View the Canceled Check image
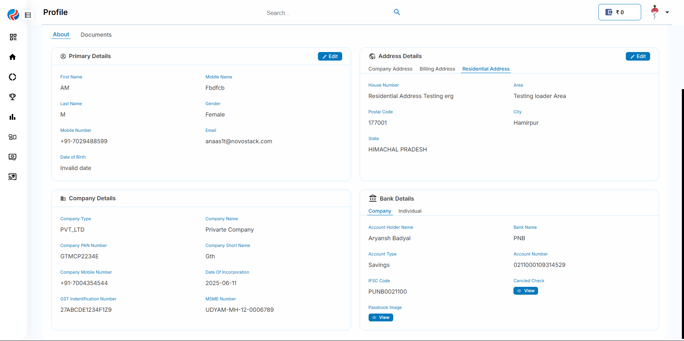Screen dimensions: 684x341 click(525, 291)
